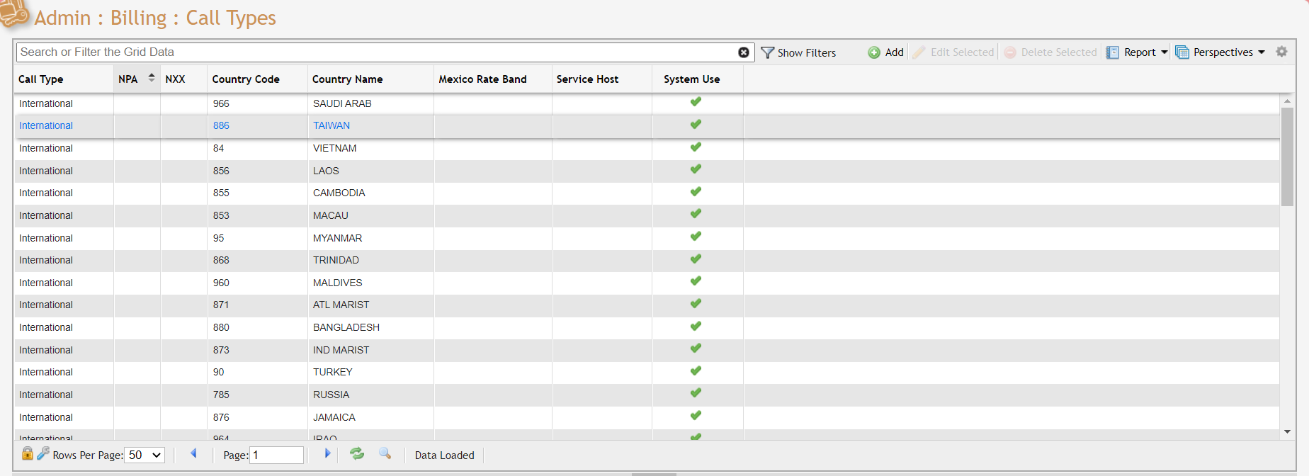Screen dimensions: 1309x476
Task: Click the lock icon in footer
Action: [x=28, y=453]
